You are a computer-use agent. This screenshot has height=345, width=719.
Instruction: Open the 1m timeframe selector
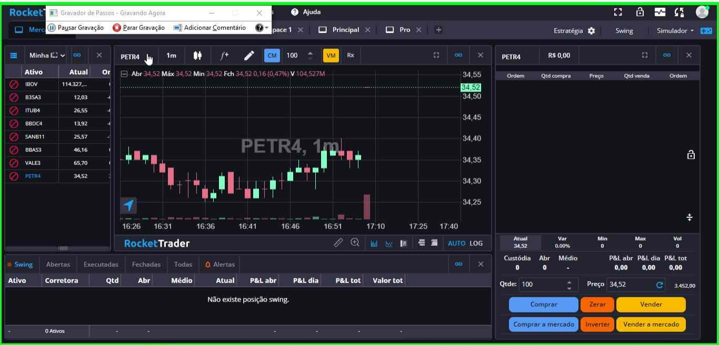171,56
